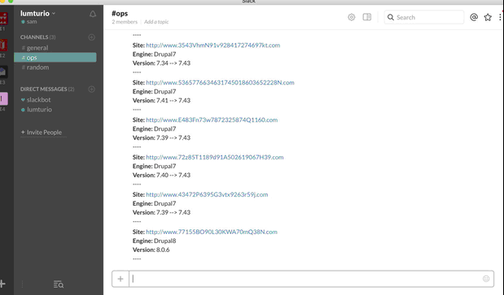This screenshot has height=295, width=504.
Task: Click the #ops channel title
Action: click(x=120, y=14)
